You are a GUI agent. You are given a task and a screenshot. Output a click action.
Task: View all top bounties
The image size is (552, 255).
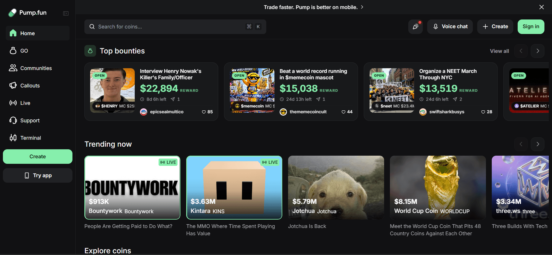(x=499, y=51)
